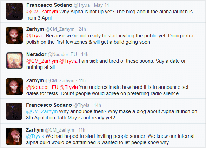Click Zarhym's avatar on the last tweet

point(14,136)
